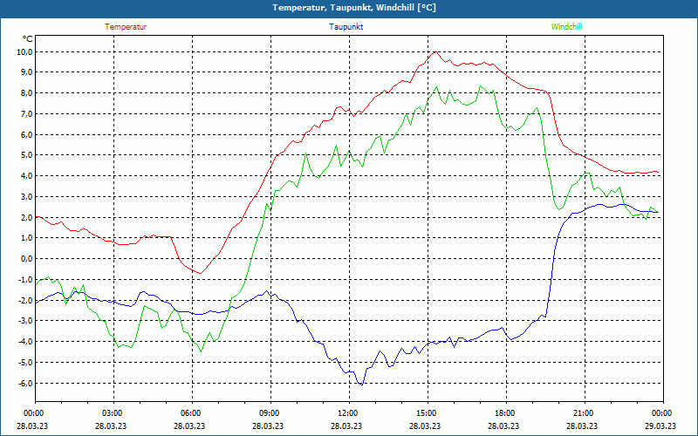Click the '0,0' y-axis value
Screen dimensions: 698x436
(x=27, y=258)
